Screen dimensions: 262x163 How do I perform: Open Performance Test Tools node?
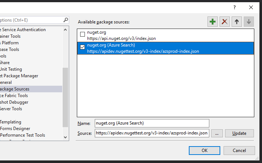[23, 135]
